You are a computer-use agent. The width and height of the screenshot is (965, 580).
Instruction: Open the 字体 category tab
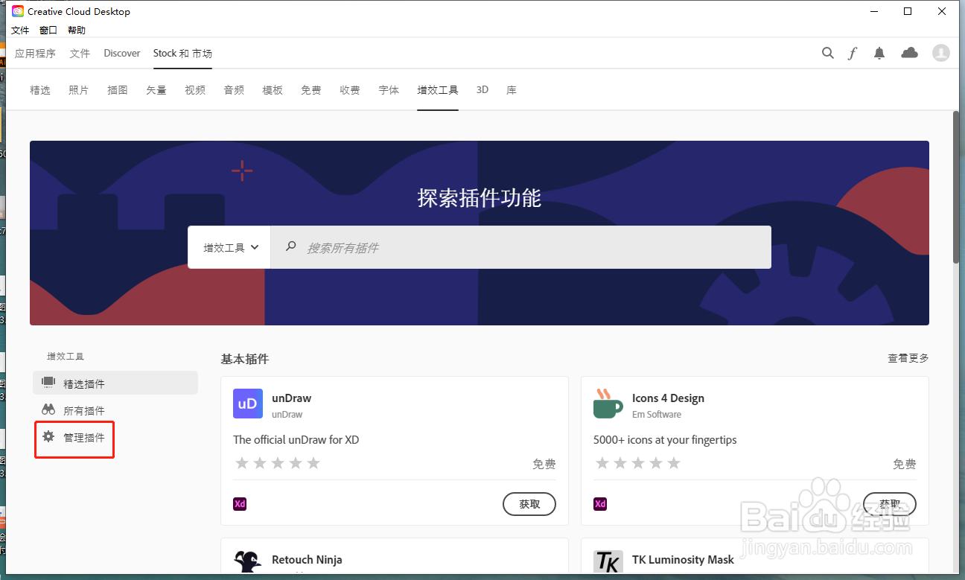(x=389, y=90)
